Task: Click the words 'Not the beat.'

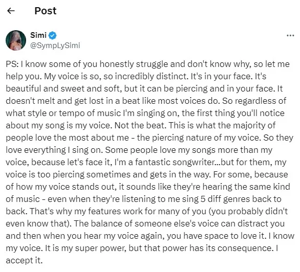Action: pyautogui.click(x=140, y=125)
